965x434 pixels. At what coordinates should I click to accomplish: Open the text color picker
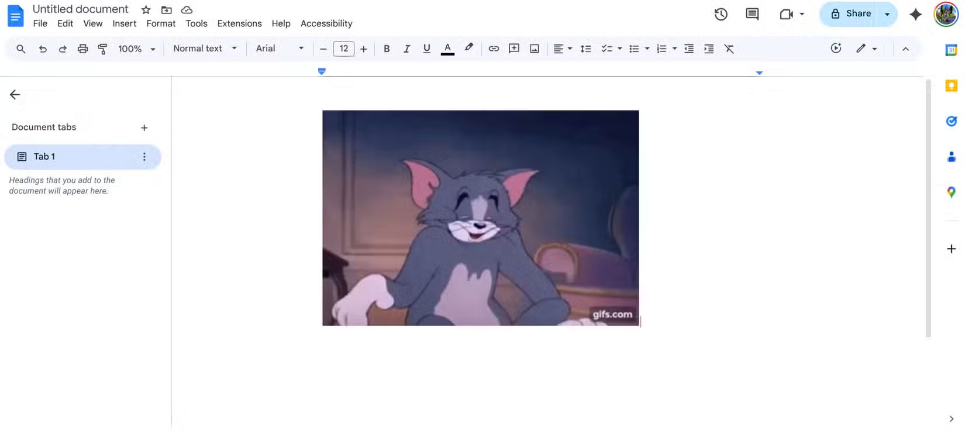[447, 49]
